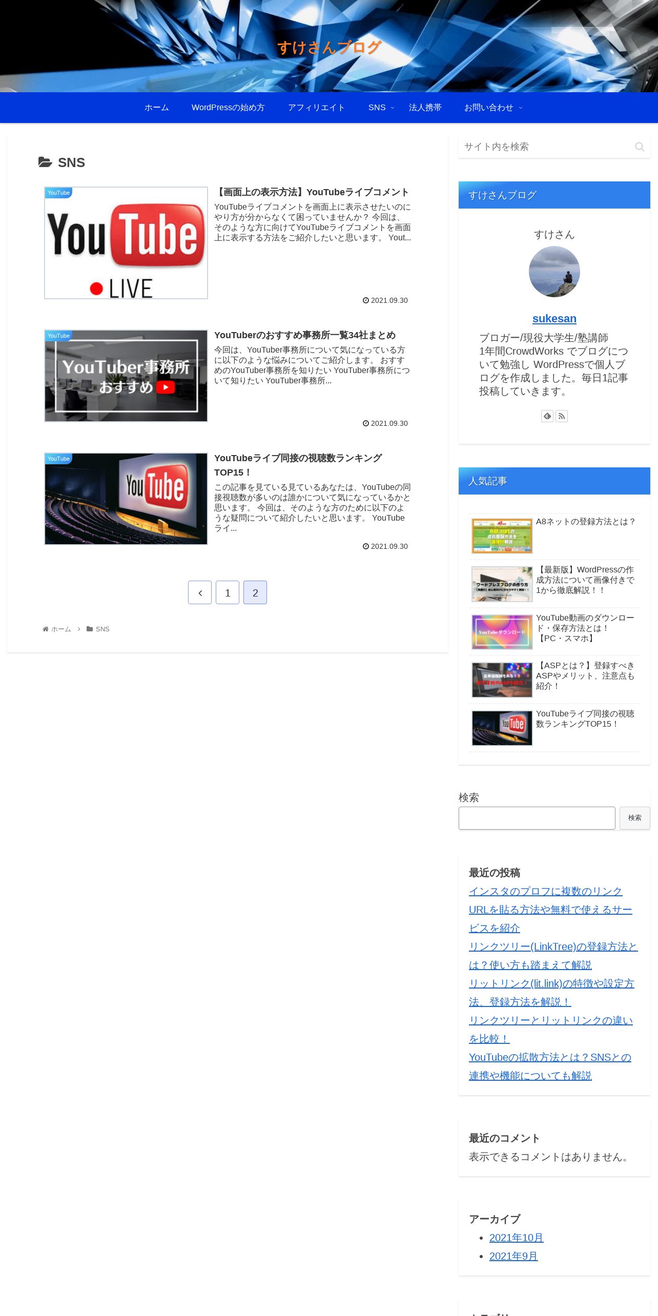Click the SNS breadcrumb link
The width and height of the screenshot is (658, 1316).
(x=102, y=629)
